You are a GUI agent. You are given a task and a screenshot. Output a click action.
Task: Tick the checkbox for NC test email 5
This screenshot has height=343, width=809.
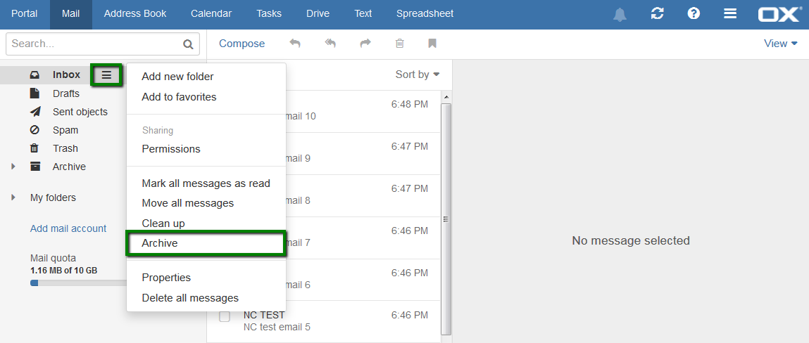(x=225, y=316)
